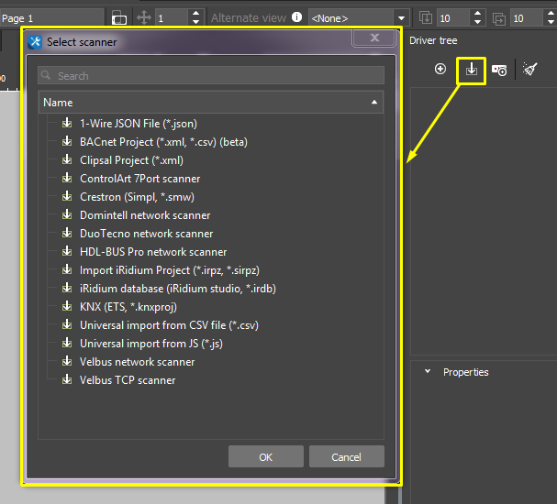Expand the Properties section
This screenshot has width=557, height=504.
[x=428, y=372]
